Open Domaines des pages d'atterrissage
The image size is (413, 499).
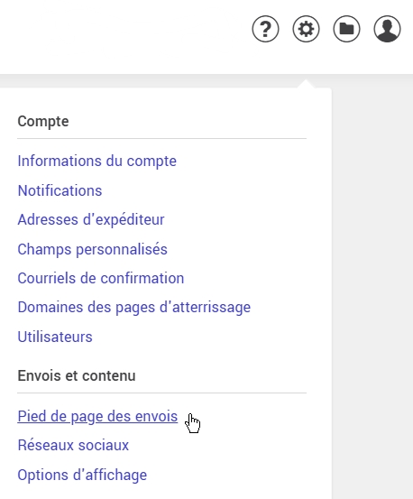pyautogui.click(x=134, y=308)
